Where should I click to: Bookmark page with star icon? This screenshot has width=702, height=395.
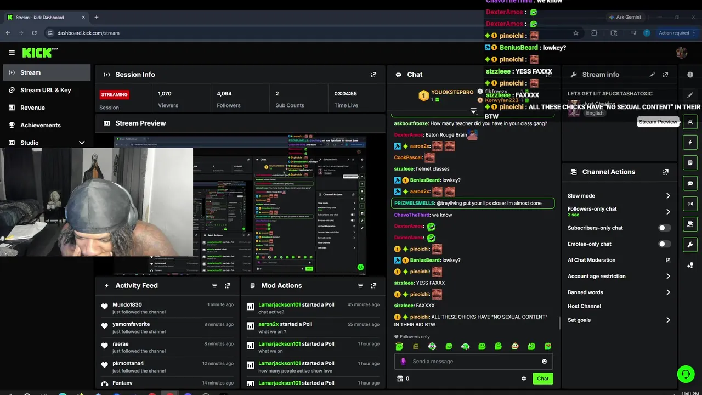coord(576,33)
